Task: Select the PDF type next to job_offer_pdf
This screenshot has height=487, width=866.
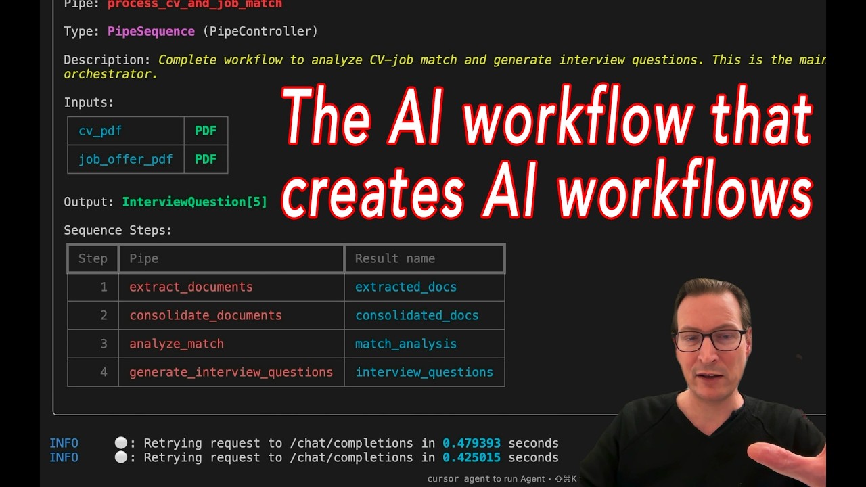Action: point(206,159)
